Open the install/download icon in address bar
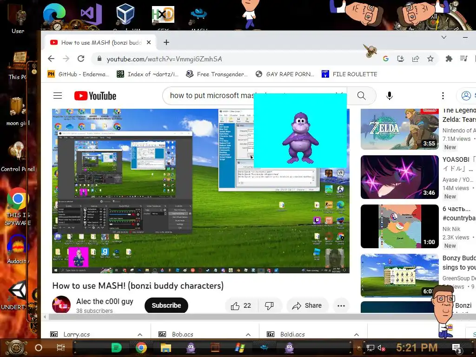The image size is (476, 357). click(400, 59)
